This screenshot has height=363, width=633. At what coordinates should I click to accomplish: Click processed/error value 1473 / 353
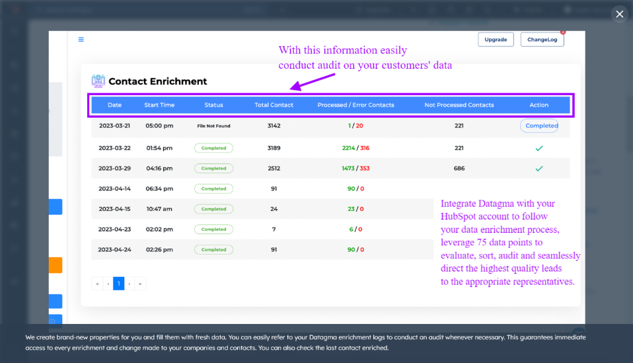coord(355,169)
